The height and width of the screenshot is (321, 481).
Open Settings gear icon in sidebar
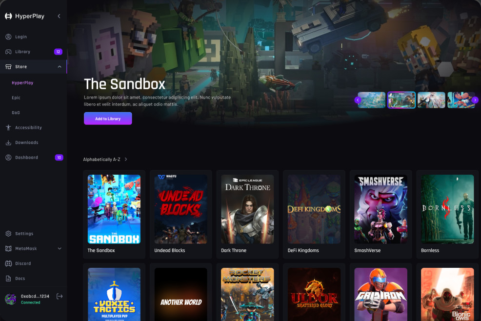(x=8, y=234)
